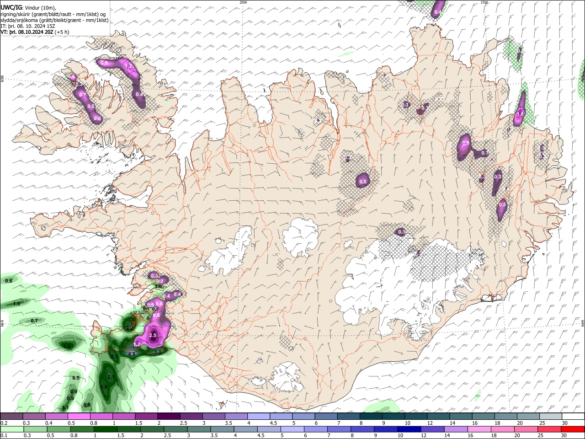Click the top-row 0.2 legend label
Viewport: 585px width, 439px height.
point(3,423)
